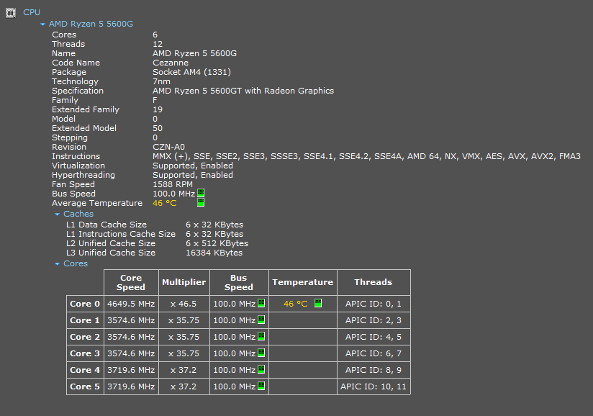Collapse the AMD Ryzen 5 5600G tree node arrow
The image size is (593, 416).
43,24
